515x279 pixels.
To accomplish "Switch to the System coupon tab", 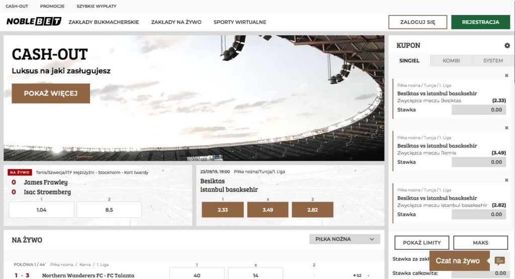I will (492, 61).
